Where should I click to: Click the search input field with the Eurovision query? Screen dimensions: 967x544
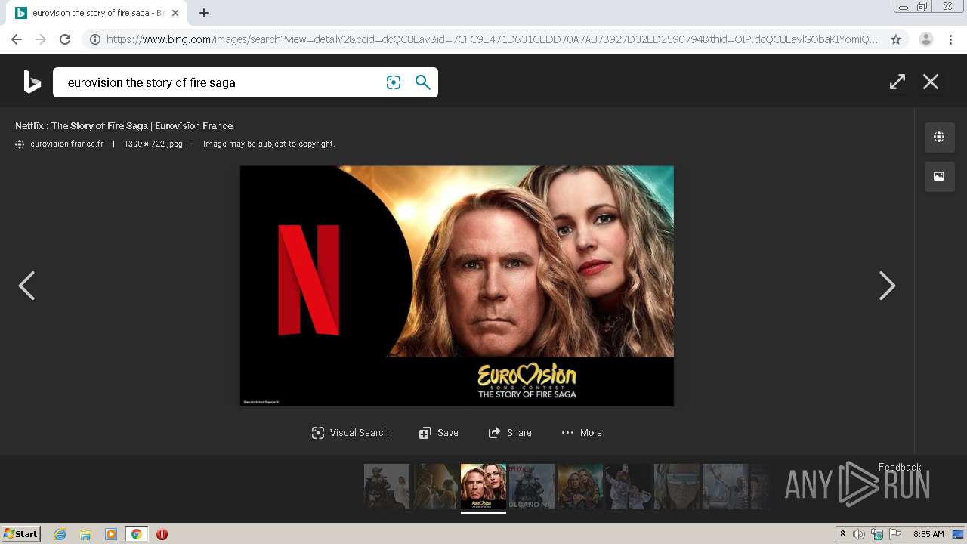coord(219,82)
